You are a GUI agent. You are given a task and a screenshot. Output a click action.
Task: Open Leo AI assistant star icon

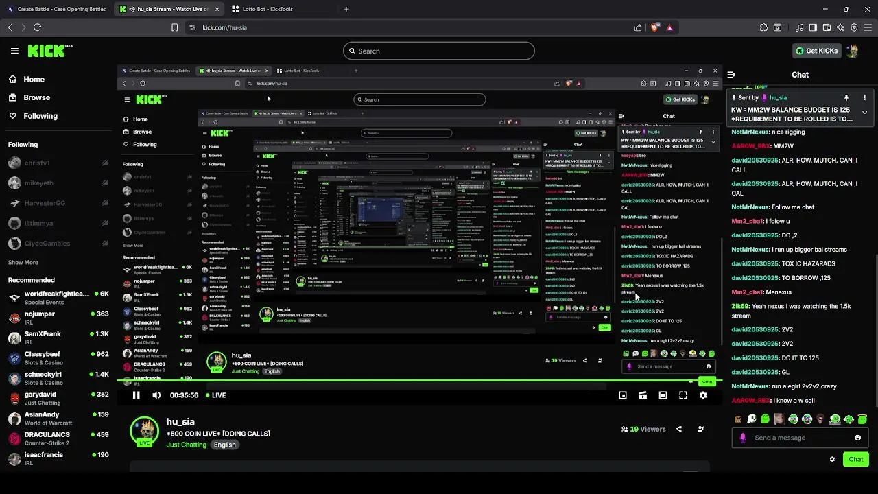pos(840,27)
